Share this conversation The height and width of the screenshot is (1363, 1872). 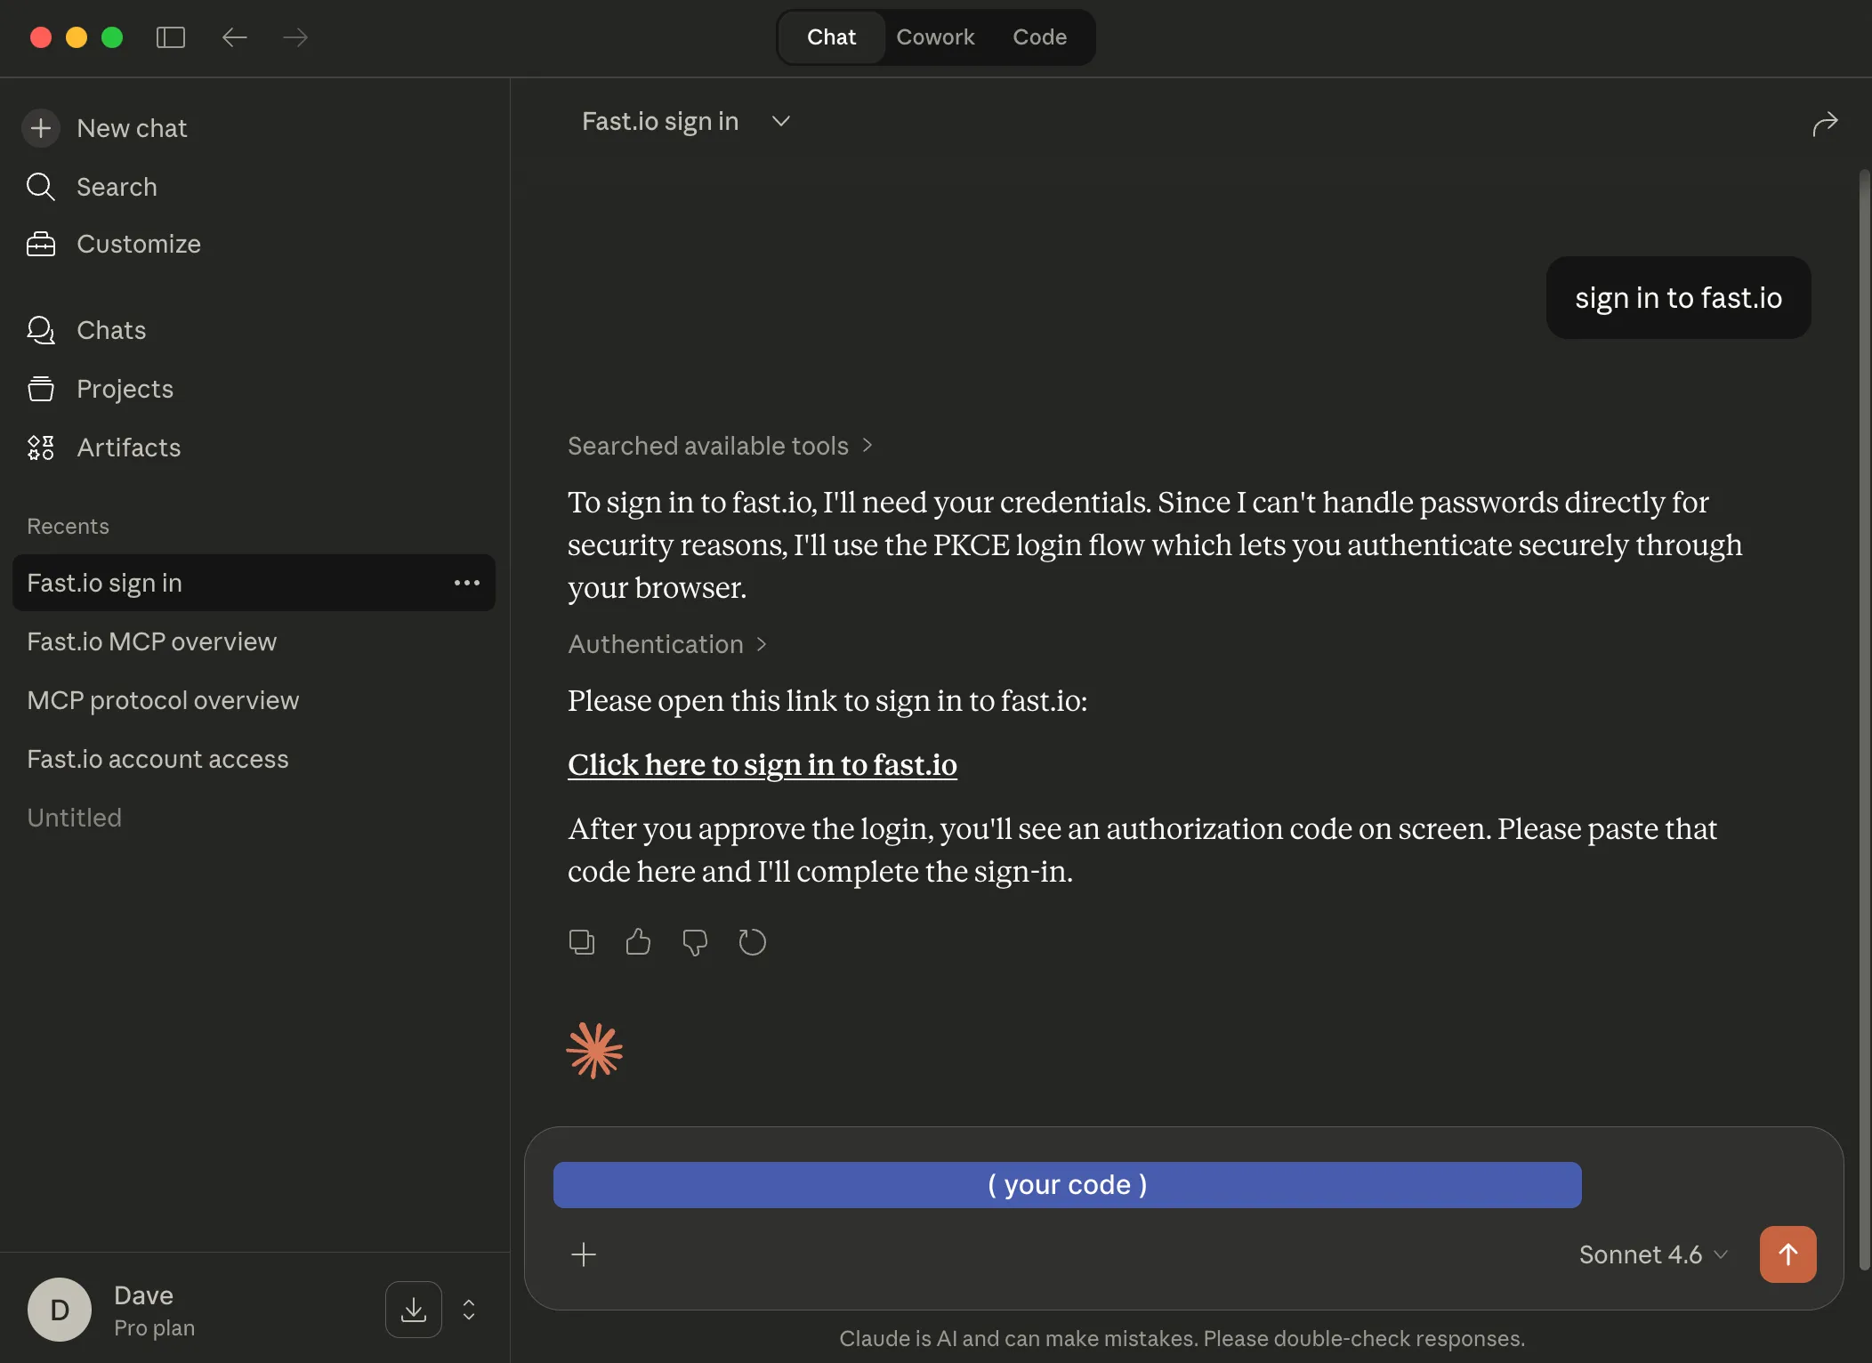tap(1825, 125)
